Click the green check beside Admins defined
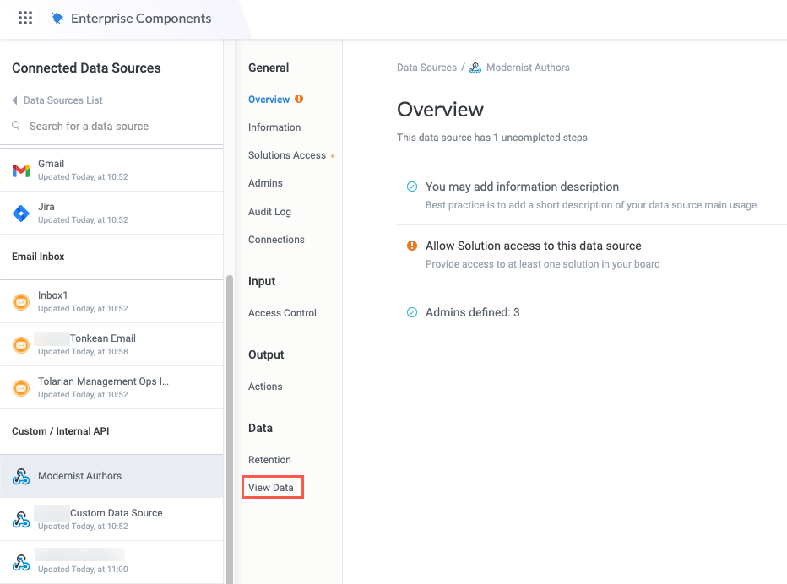The width and height of the screenshot is (787, 584). tap(411, 312)
